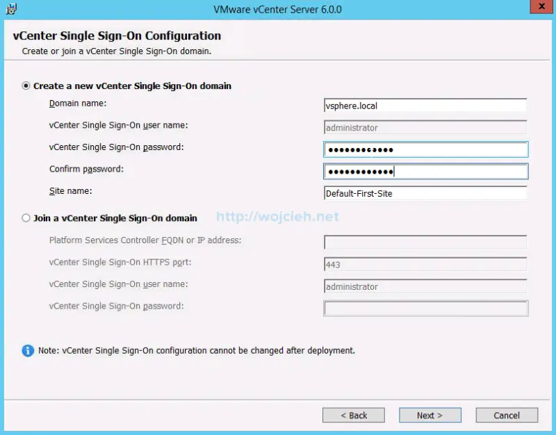Viewport: 556px width, 435px height.
Task: Click the vCenter Single Sign-On Configuration heading
Action: tap(116, 35)
